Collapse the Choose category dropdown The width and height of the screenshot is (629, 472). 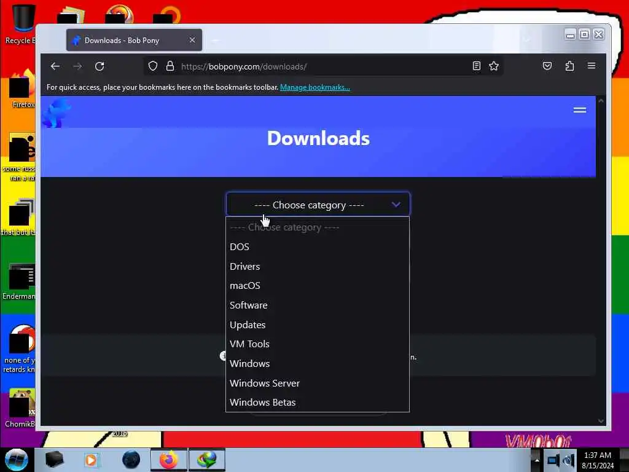pyautogui.click(x=318, y=205)
